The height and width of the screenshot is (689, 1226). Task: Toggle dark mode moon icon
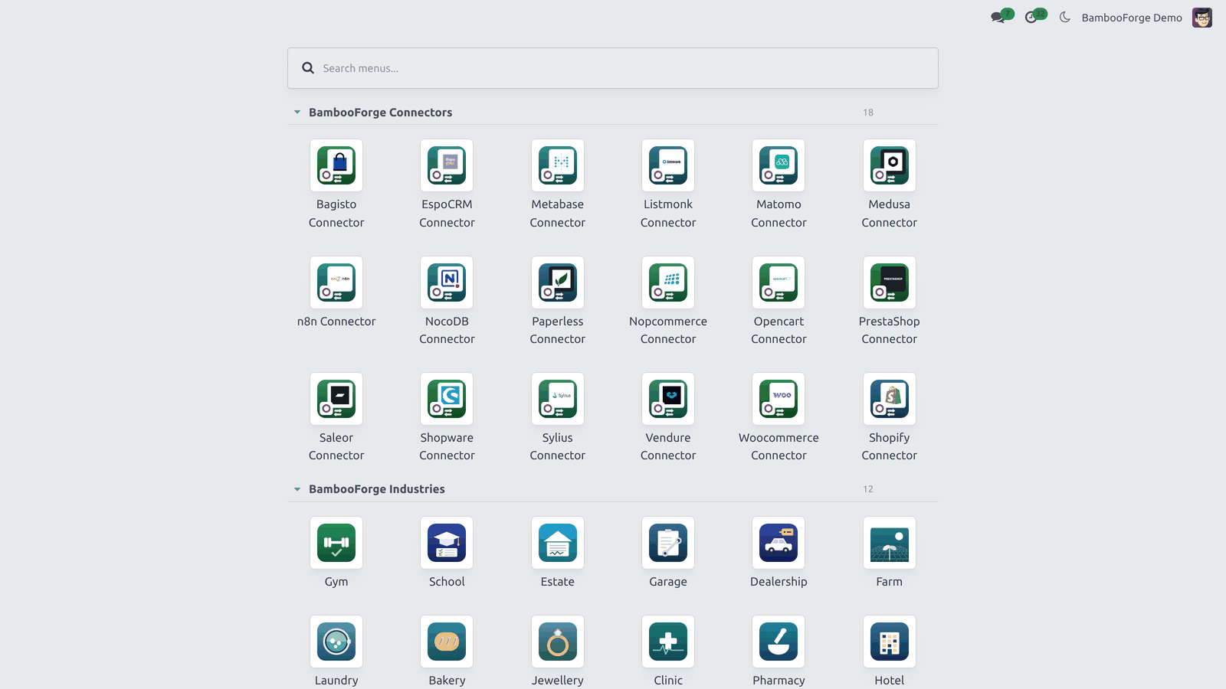click(1065, 18)
